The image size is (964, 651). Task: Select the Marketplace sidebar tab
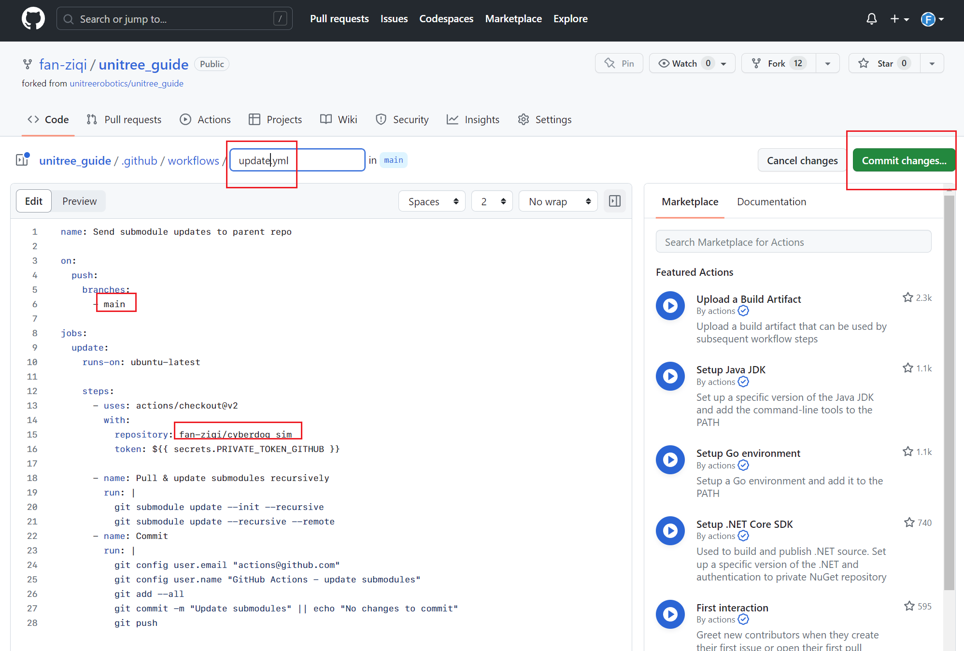click(690, 201)
